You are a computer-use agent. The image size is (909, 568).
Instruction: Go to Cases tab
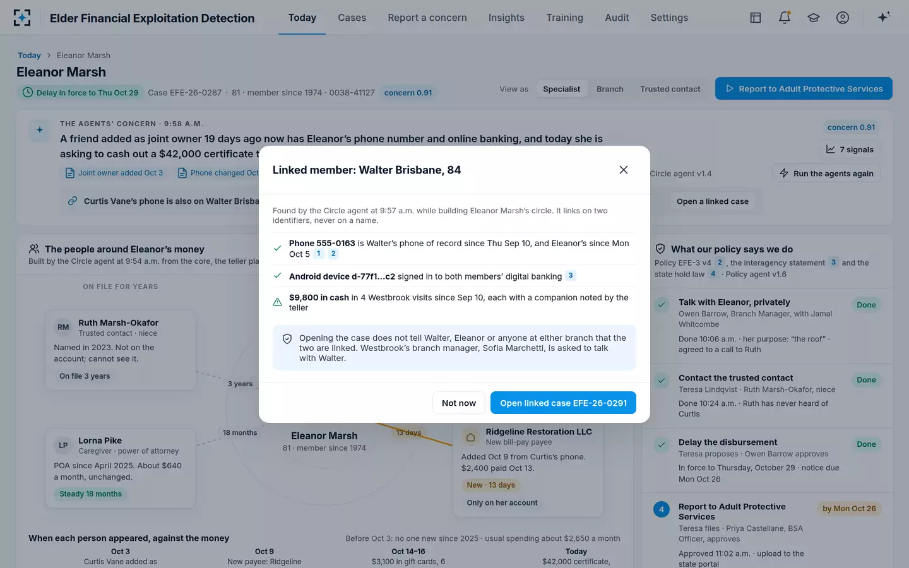pyautogui.click(x=352, y=18)
